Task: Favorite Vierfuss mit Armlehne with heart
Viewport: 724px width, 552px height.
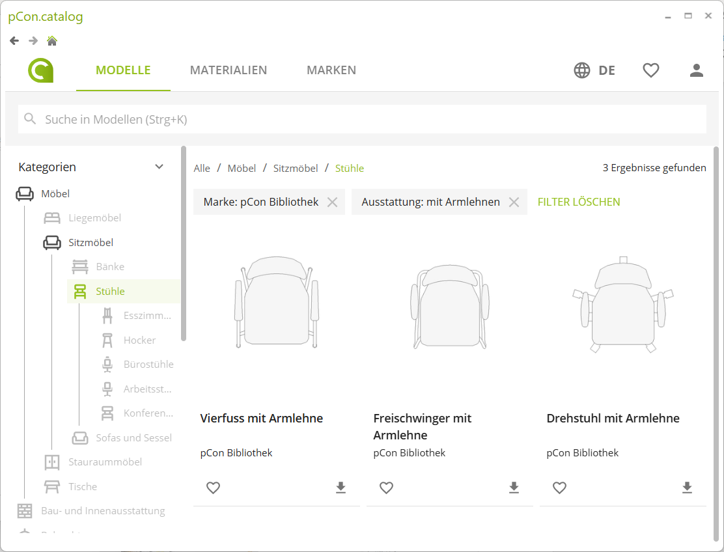Action: pos(213,488)
